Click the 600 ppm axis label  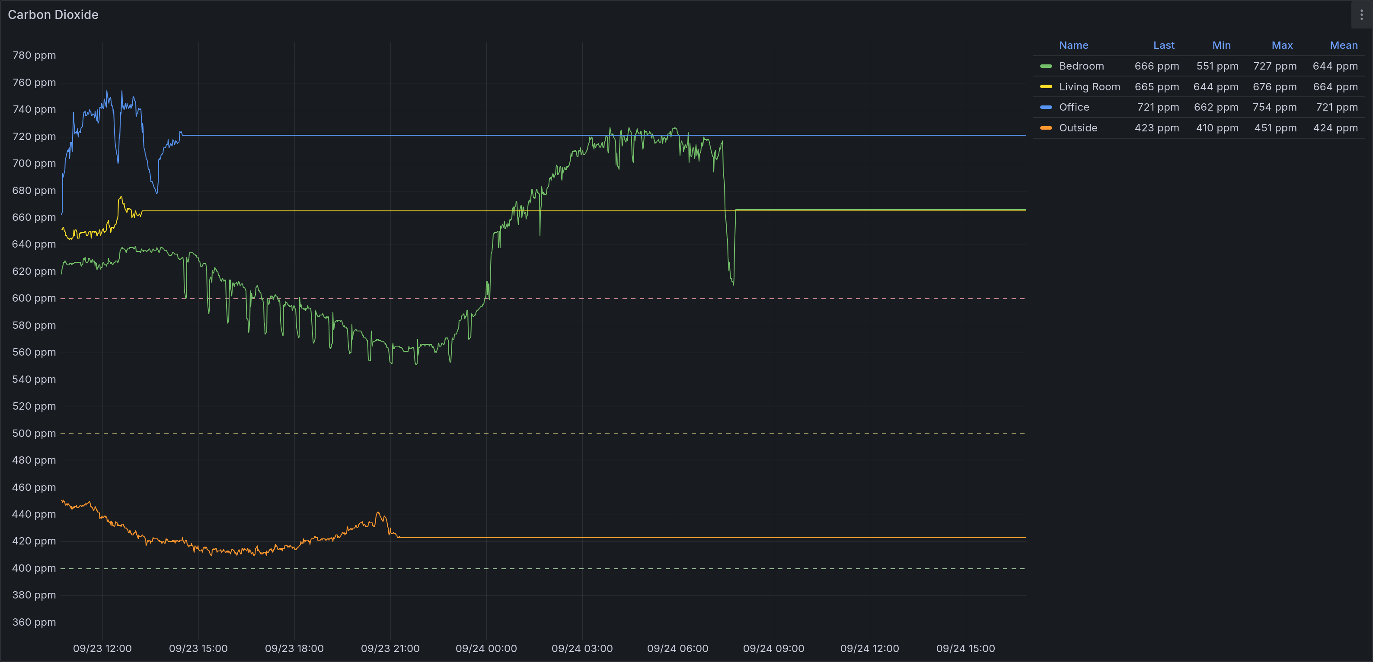click(x=34, y=298)
